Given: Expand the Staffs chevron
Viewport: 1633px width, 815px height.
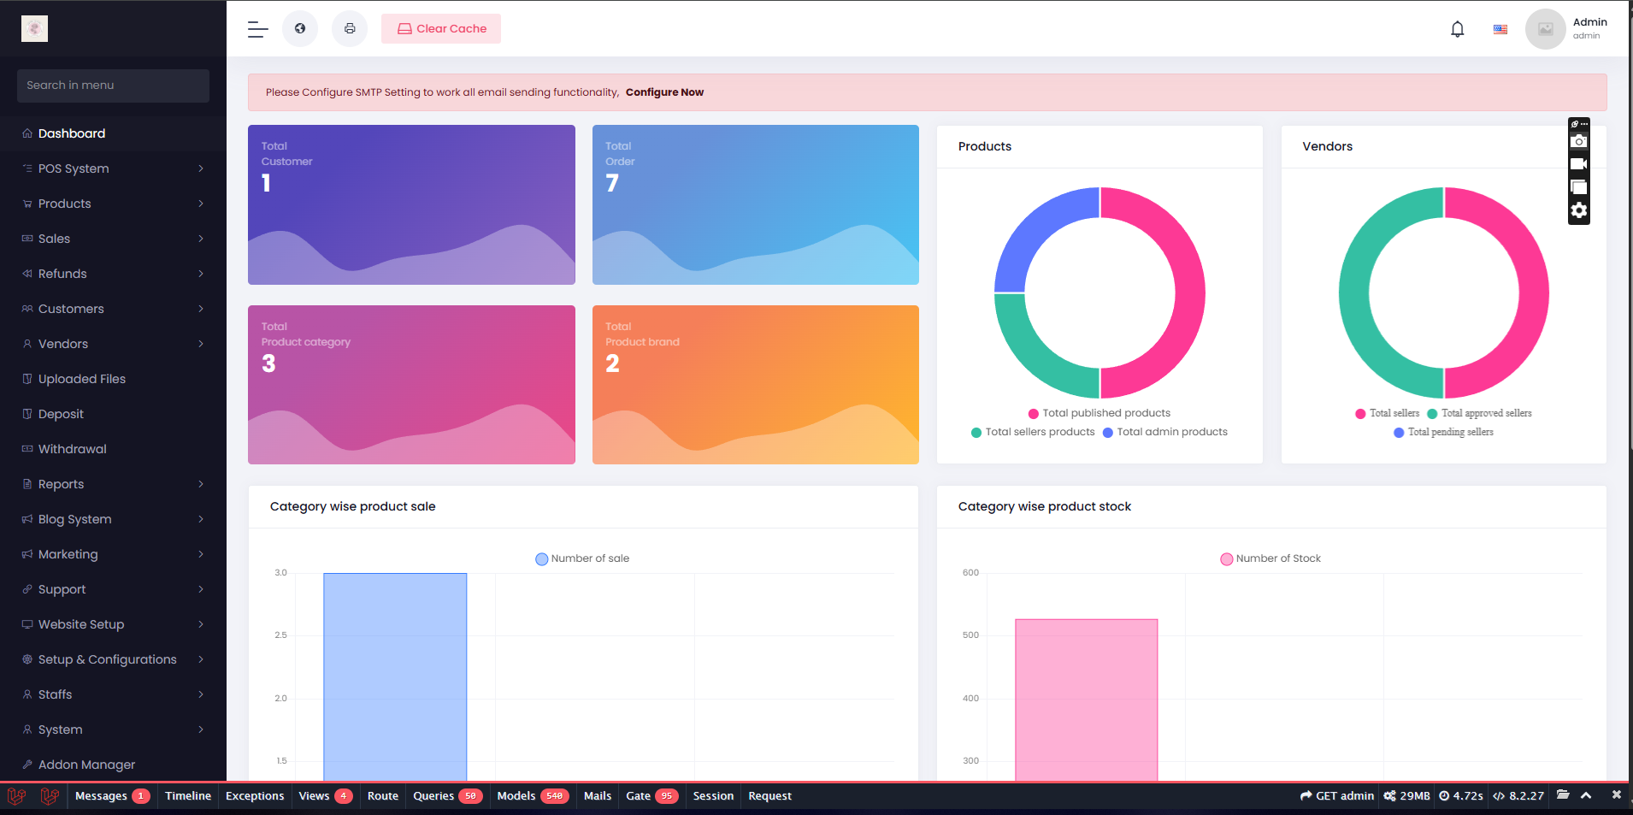Looking at the screenshot, I should click(201, 694).
